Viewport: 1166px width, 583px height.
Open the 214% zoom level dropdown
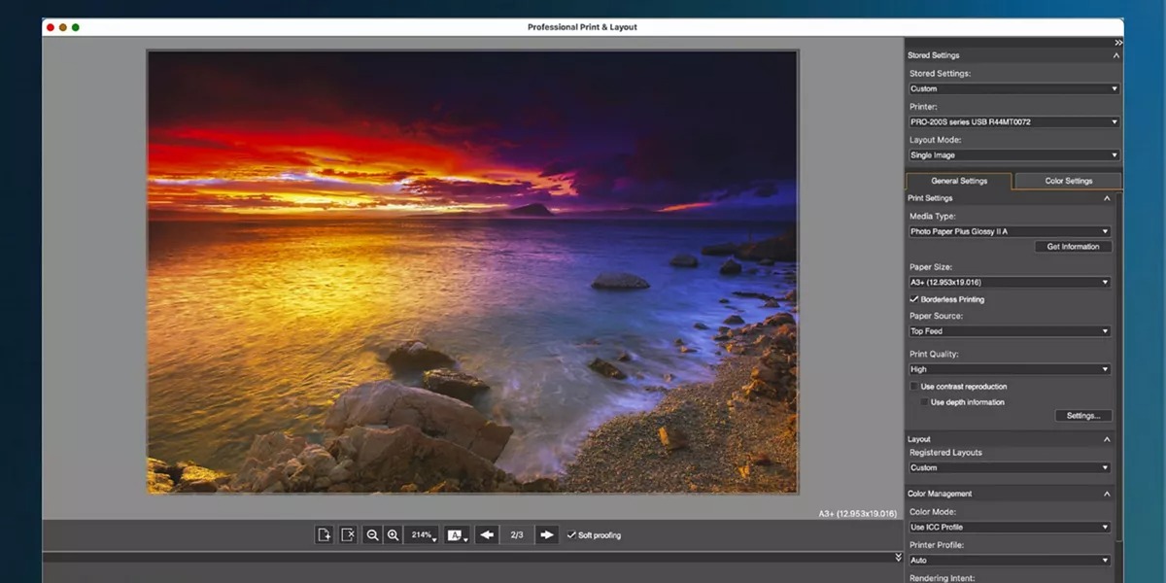click(423, 534)
